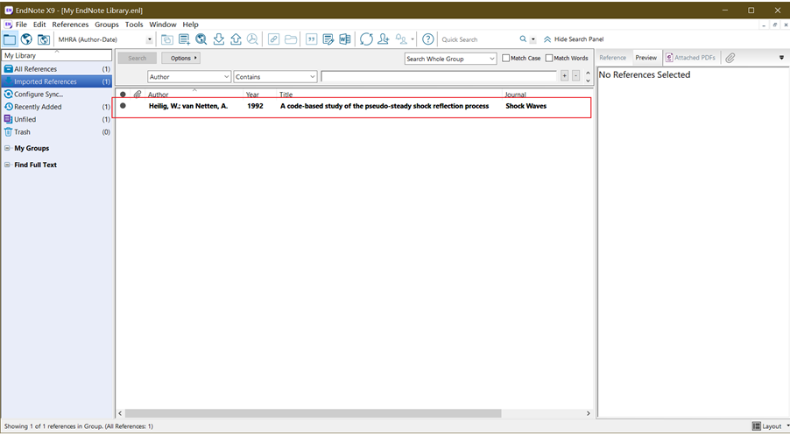Switch to the Attached PDFs tab

pos(690,58)
